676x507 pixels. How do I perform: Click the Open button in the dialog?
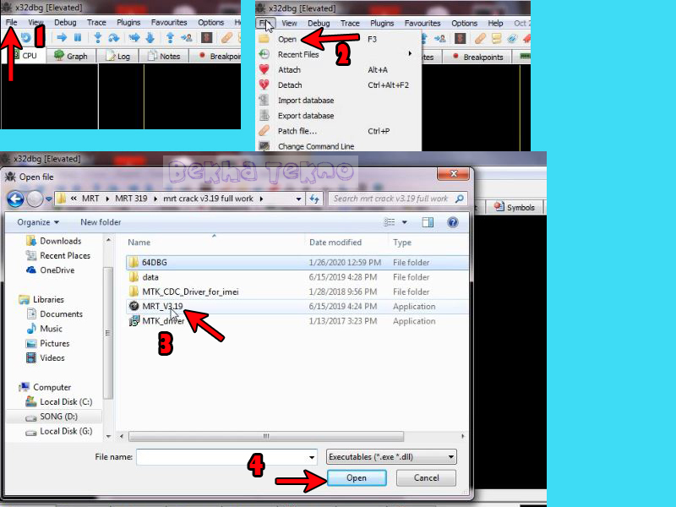pyautogui.click(x=356, y=477)
